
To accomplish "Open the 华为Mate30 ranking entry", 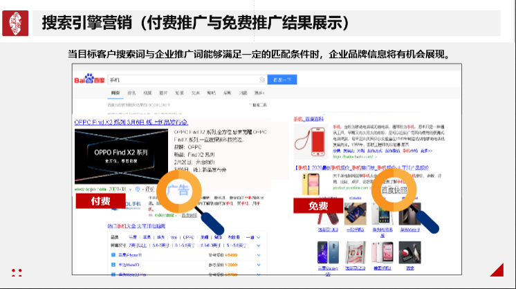I will click(129, 265).
